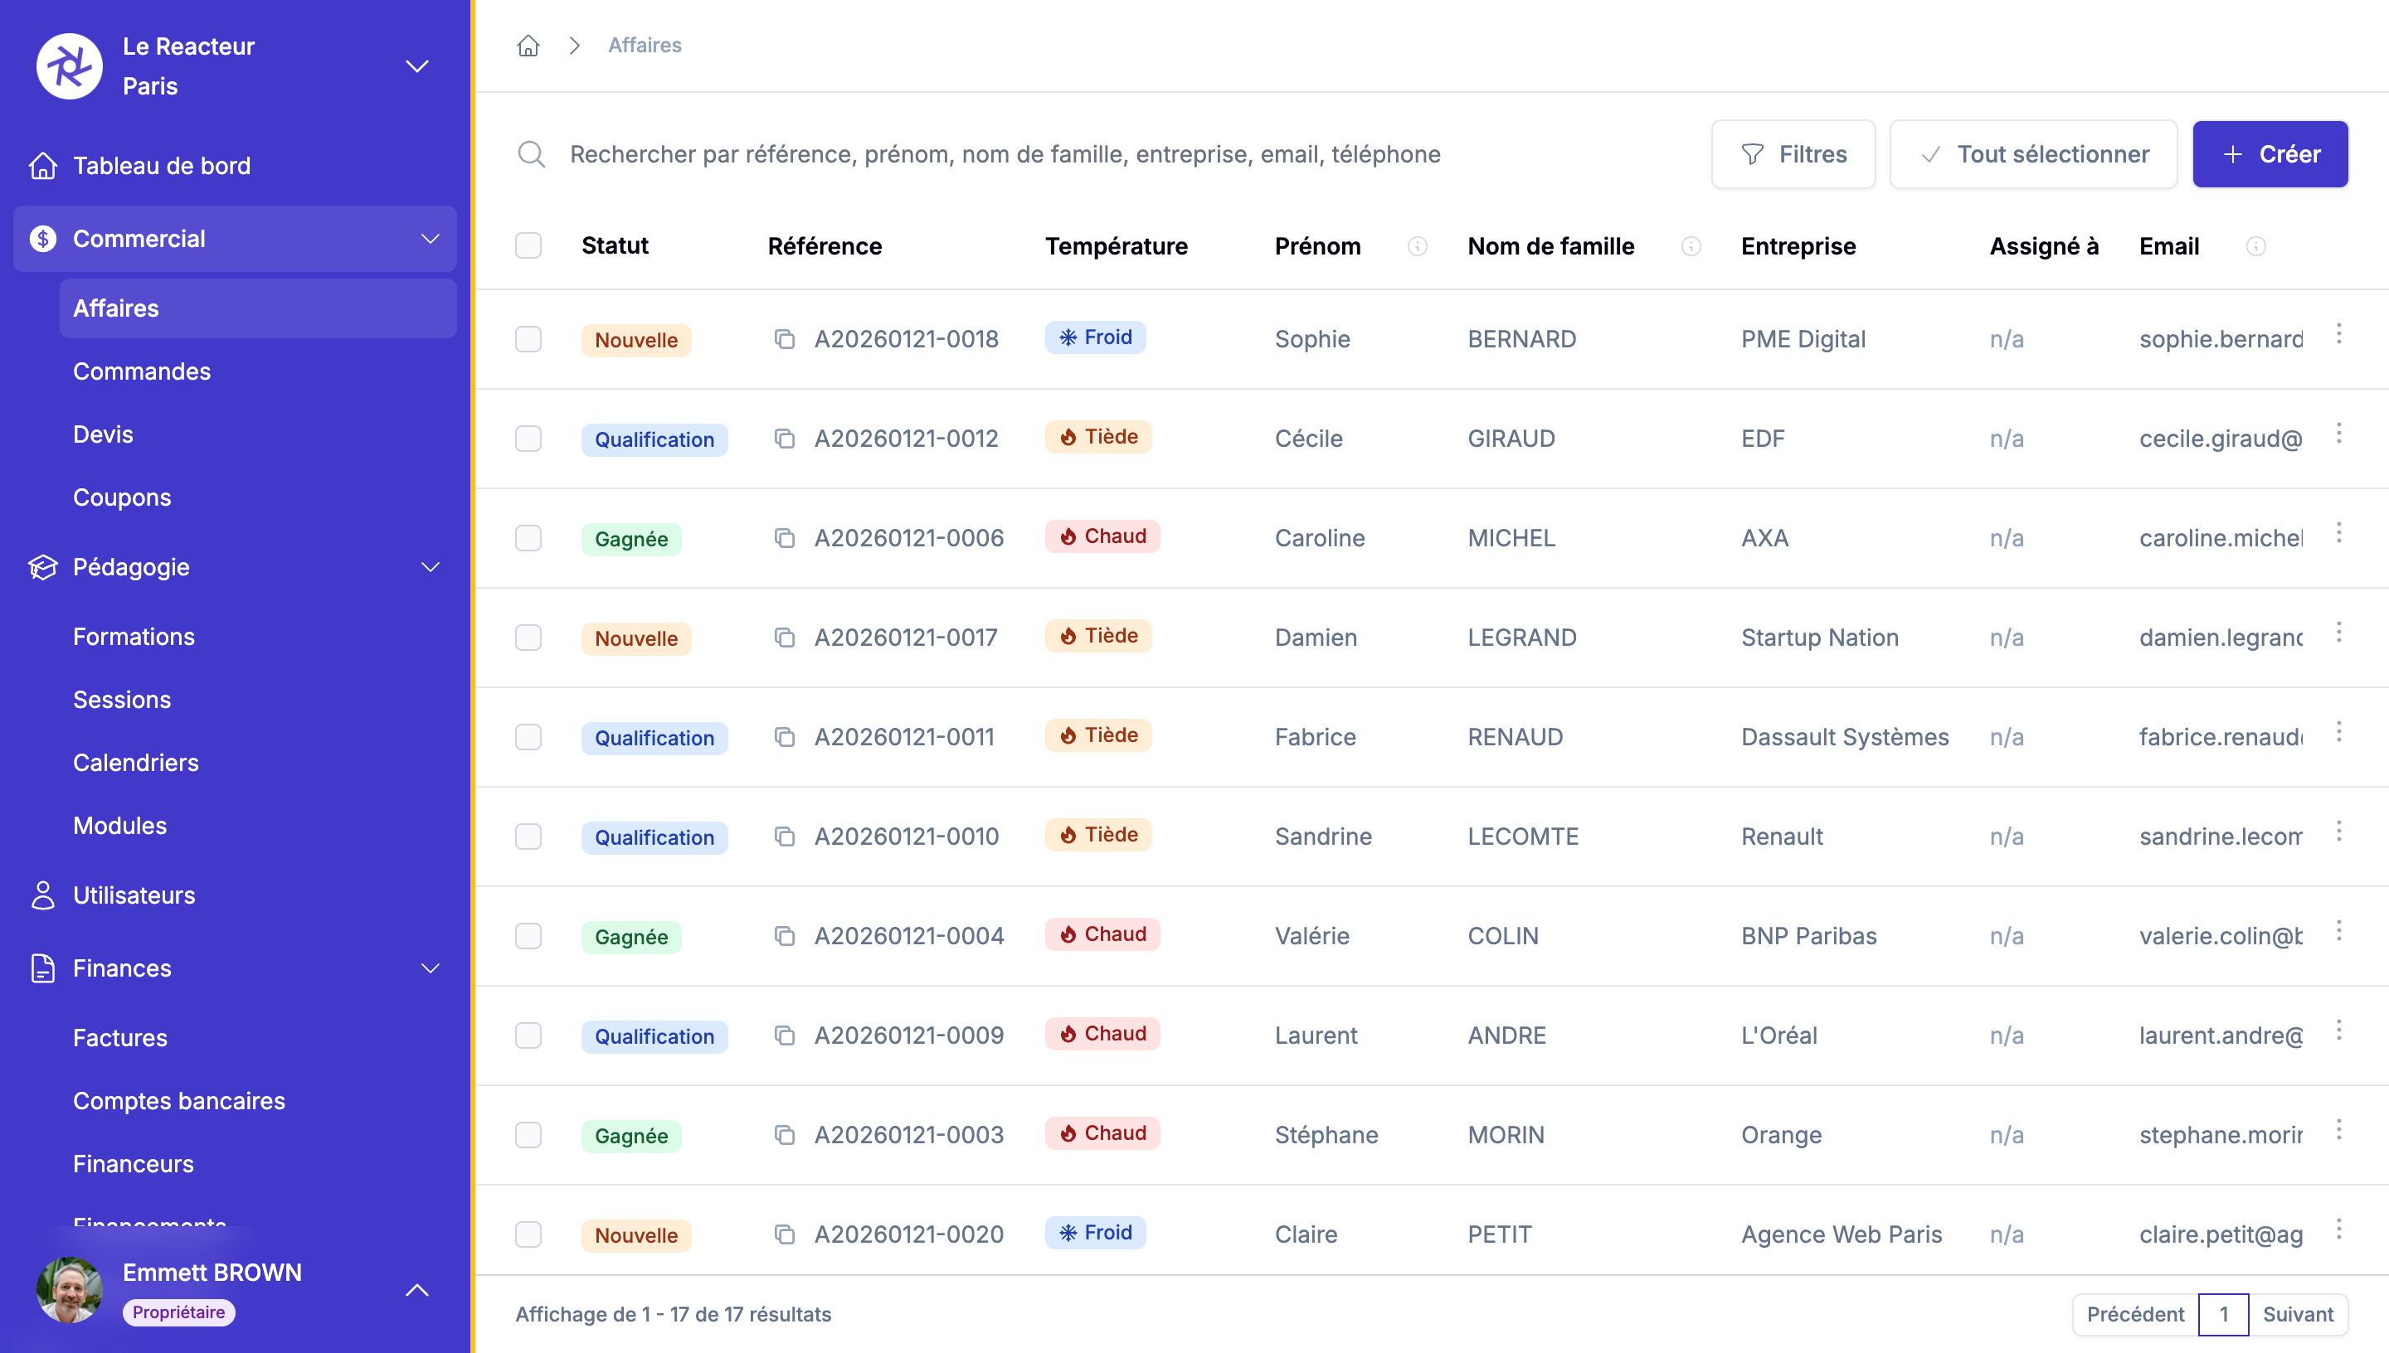The height and width of the screenshot is (1353, 2389).
Task: Click the info icon next to Email column
Action: coord(2257,246)
